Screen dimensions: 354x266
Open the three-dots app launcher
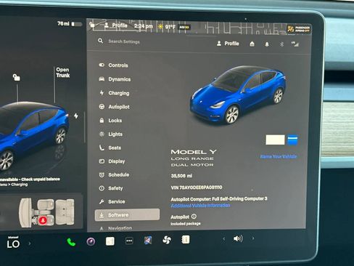coord(129,241)
